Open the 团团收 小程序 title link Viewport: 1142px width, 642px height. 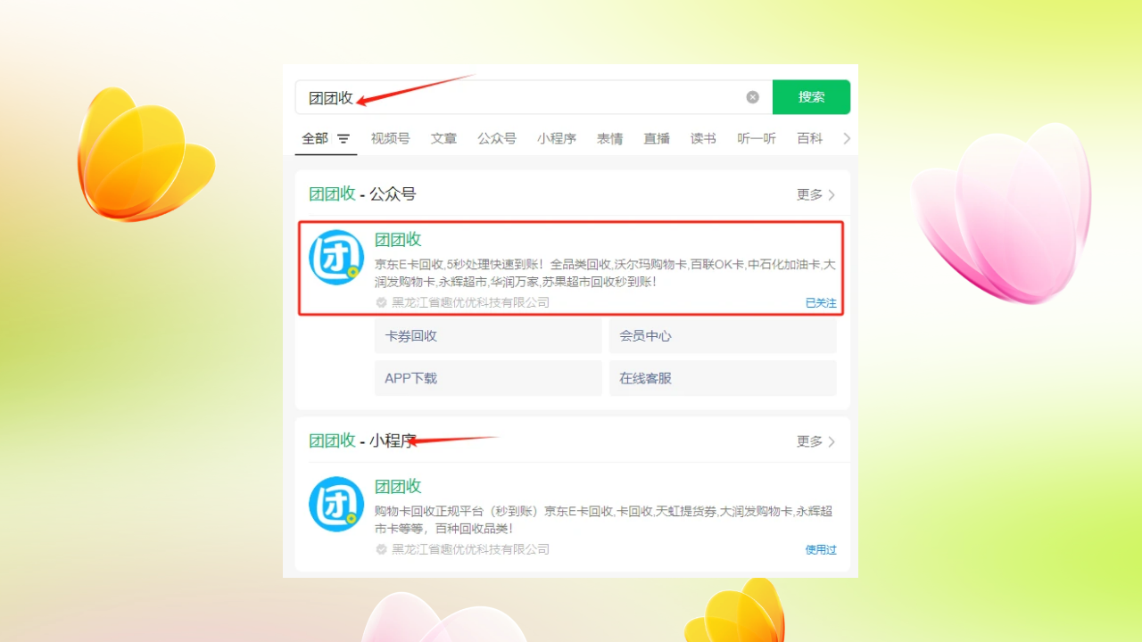coord(398,486)
